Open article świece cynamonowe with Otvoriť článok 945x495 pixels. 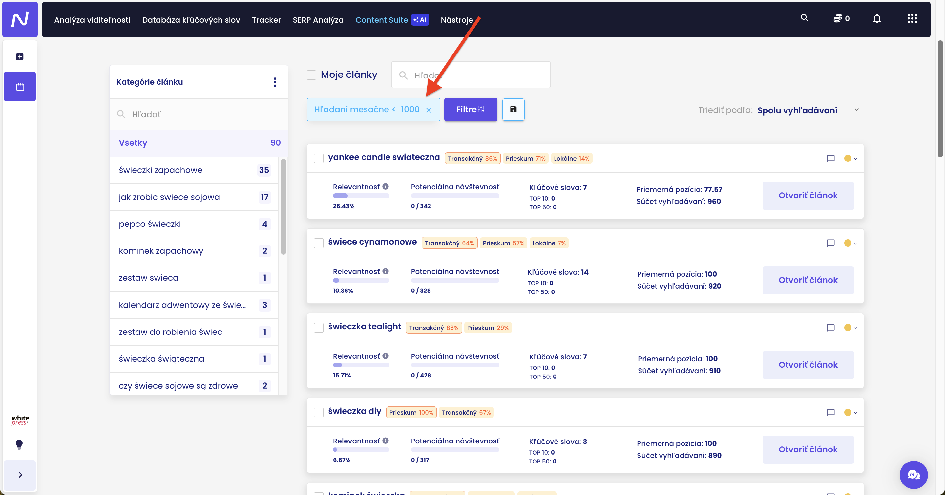pyautogui.click(x=808, y=280)
